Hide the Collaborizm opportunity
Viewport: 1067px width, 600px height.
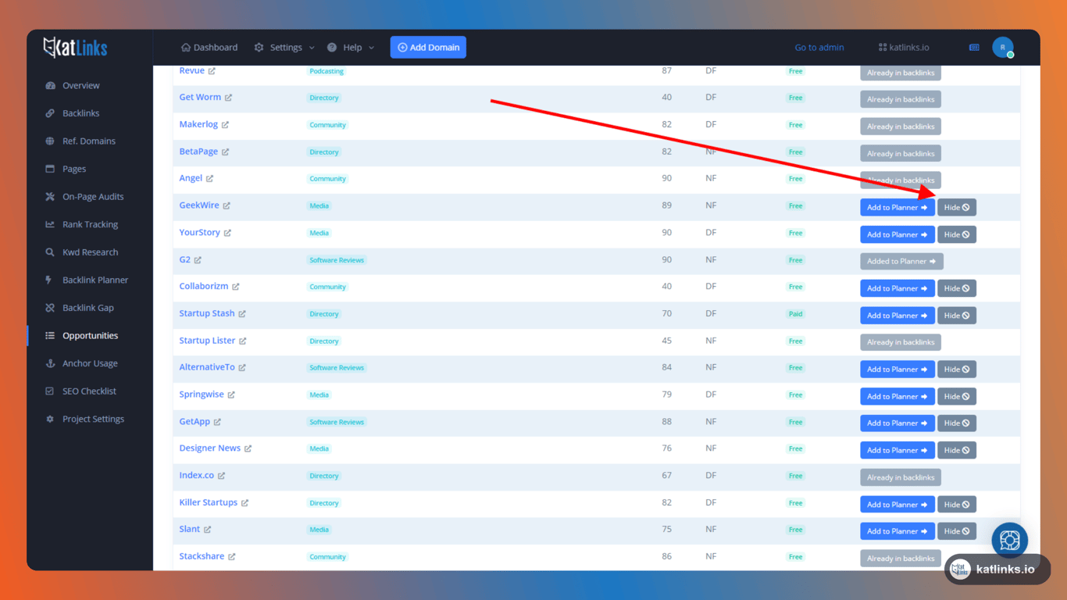957,288
